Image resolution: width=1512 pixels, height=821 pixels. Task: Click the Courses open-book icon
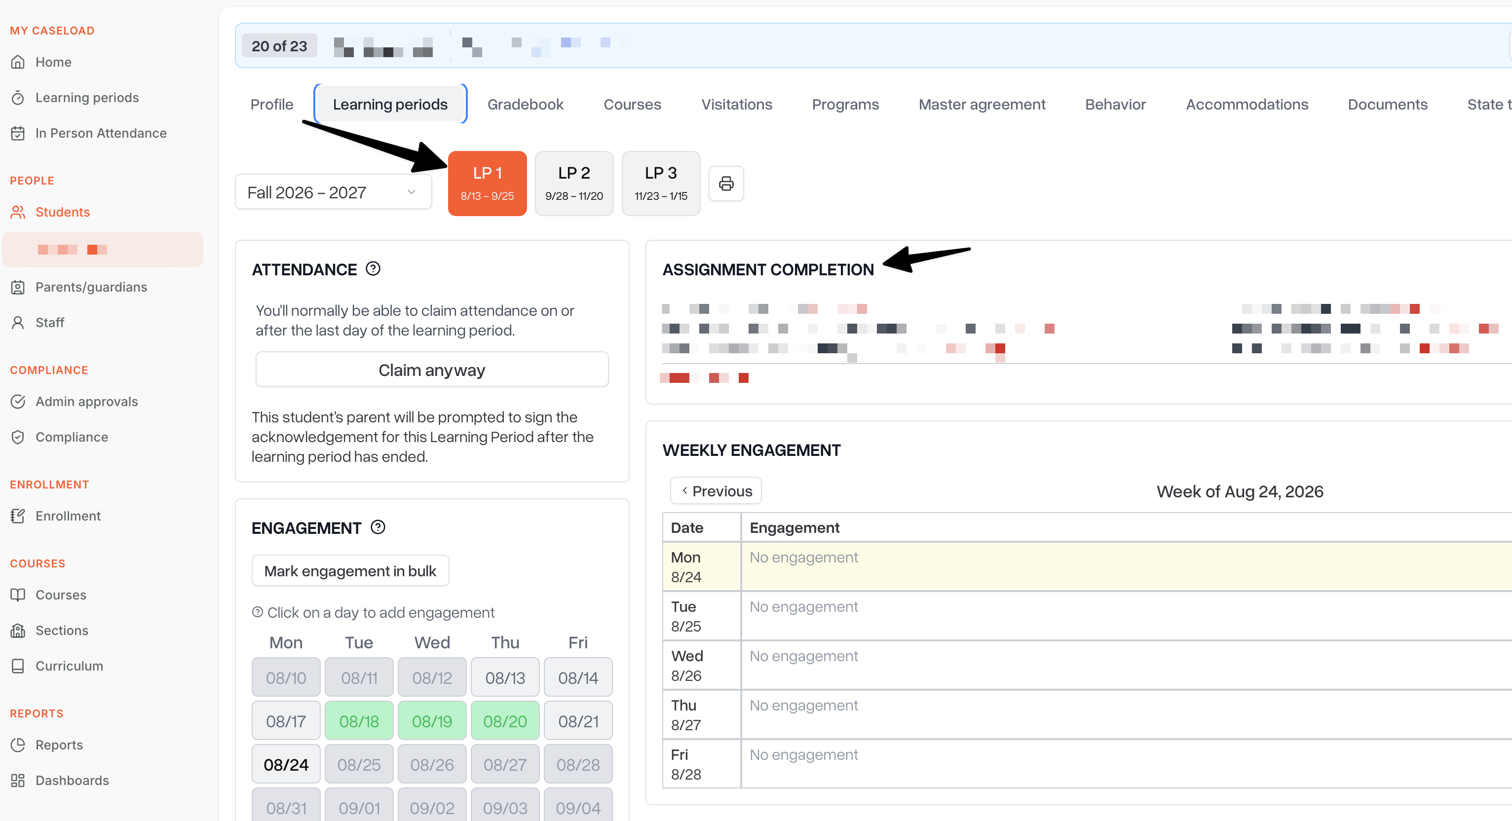click(x=18, y=595)
